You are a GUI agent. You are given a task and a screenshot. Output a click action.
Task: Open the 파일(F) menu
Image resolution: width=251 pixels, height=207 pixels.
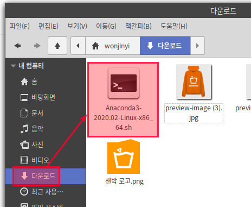(20, 26)
